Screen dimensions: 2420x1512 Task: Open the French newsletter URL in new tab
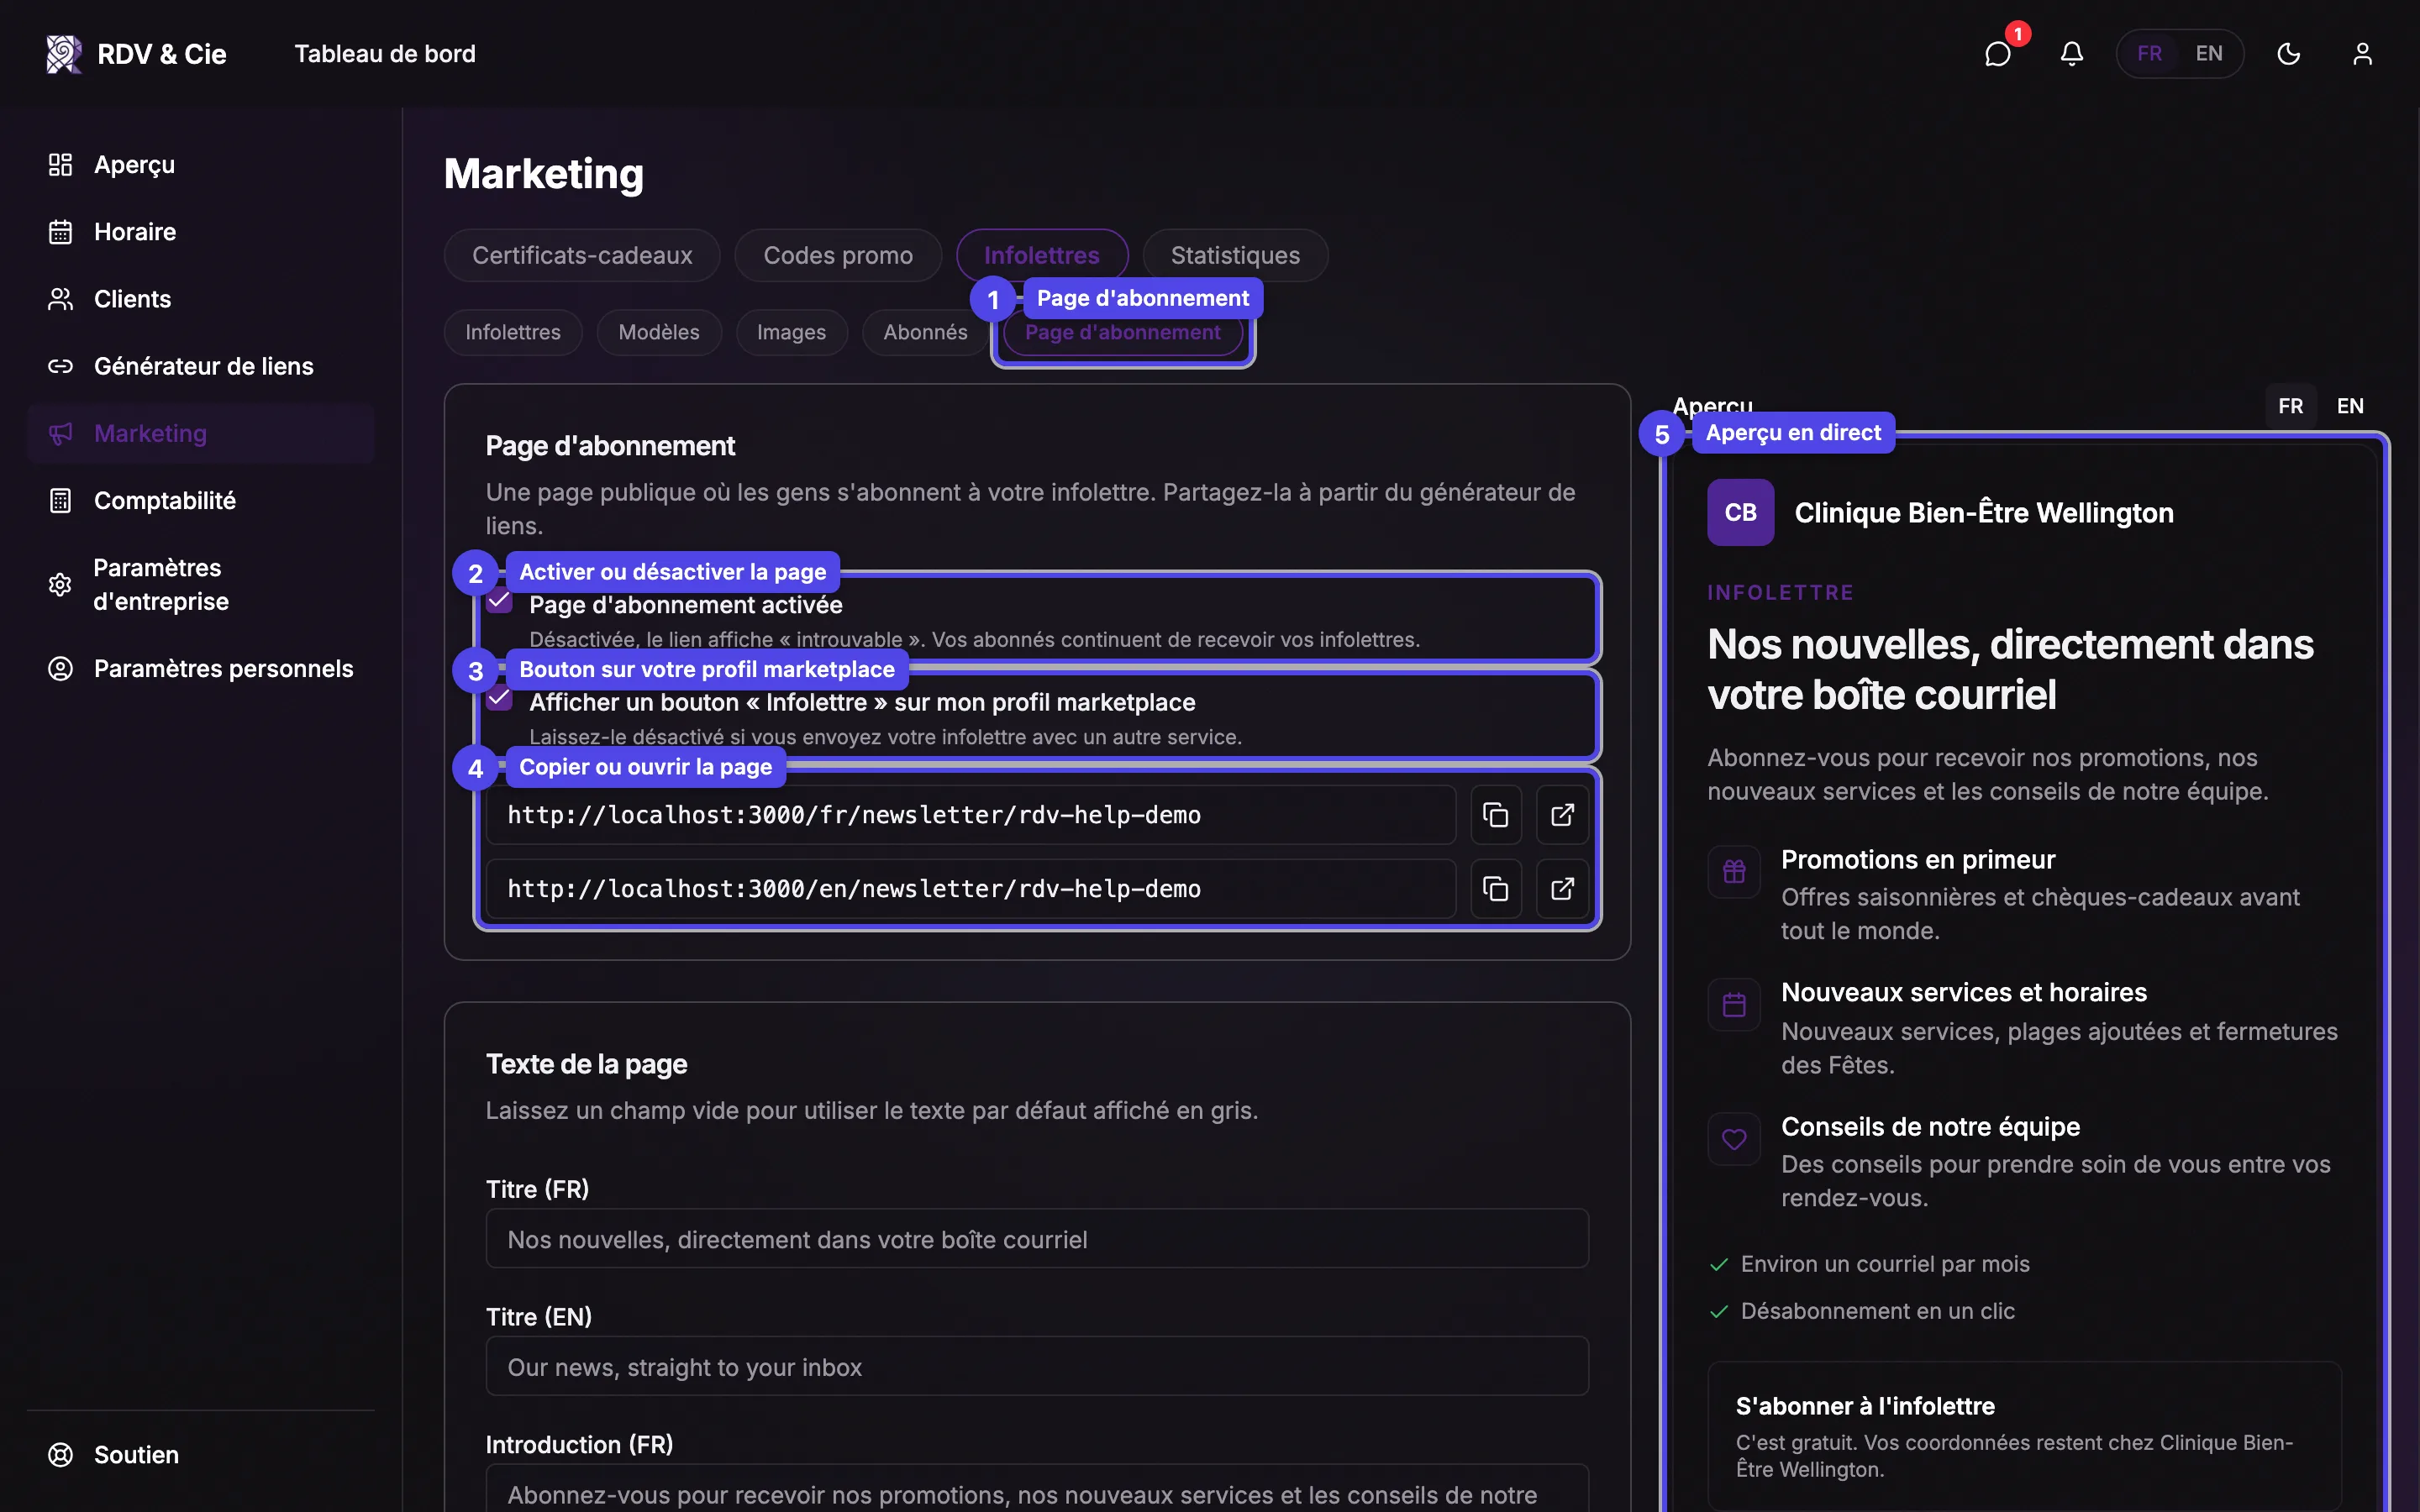click(1562, 815)
